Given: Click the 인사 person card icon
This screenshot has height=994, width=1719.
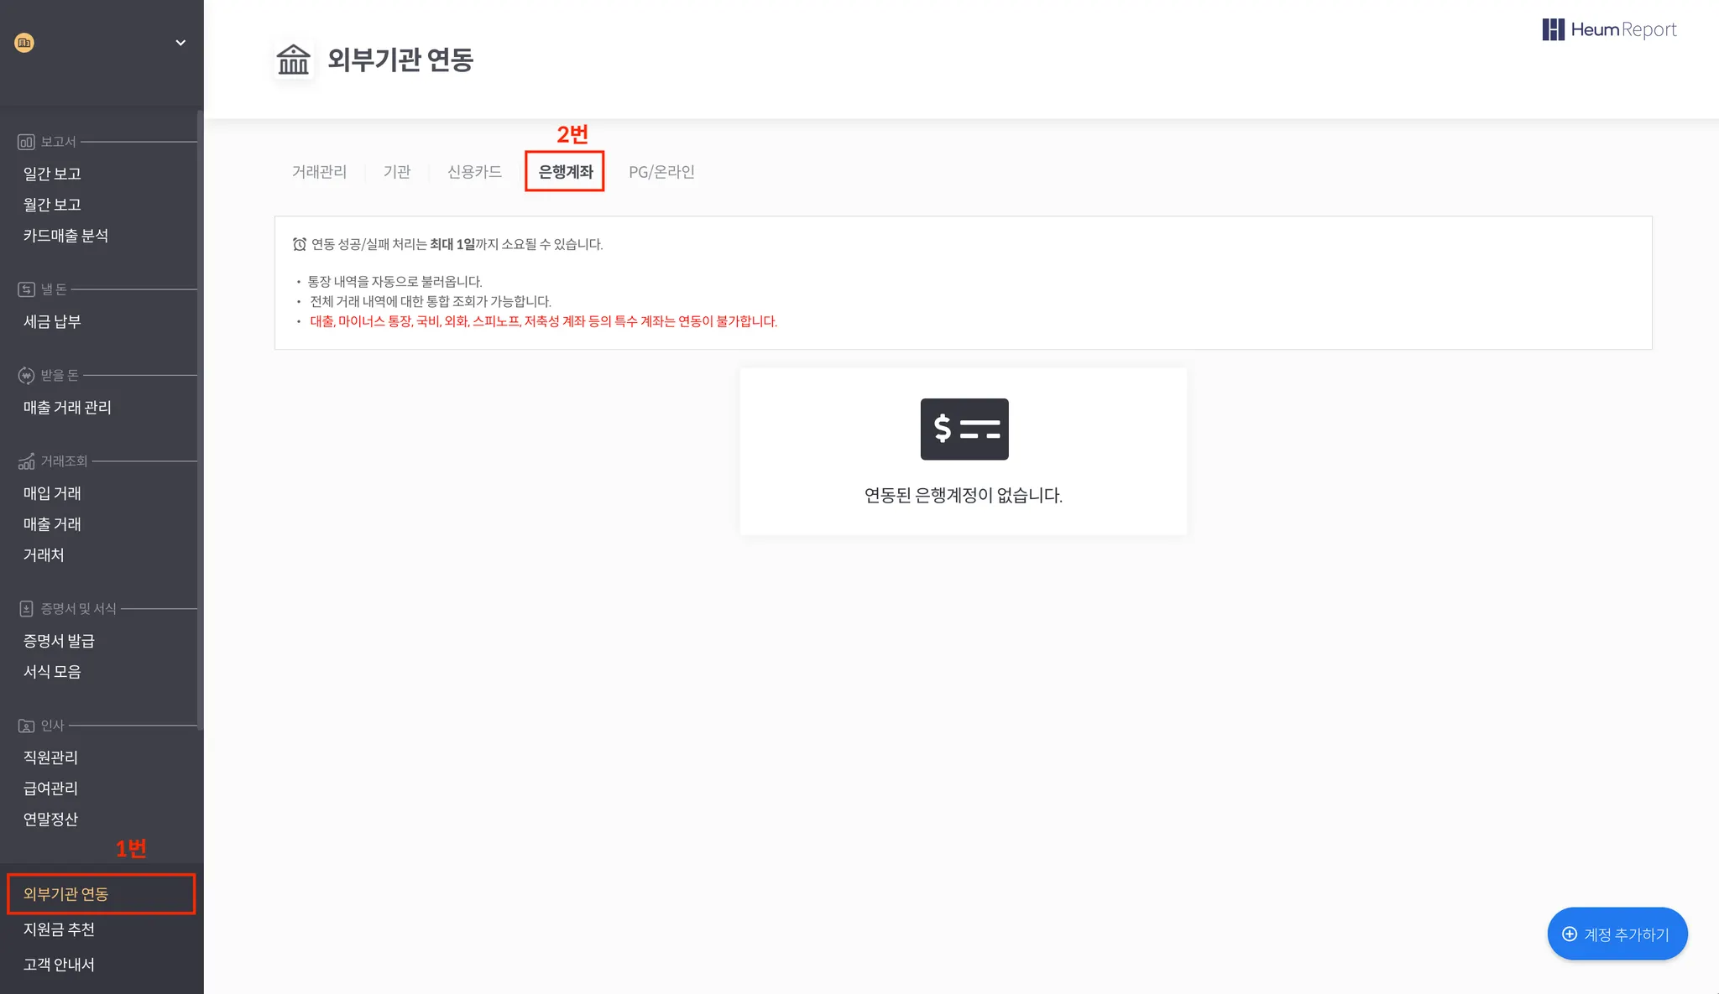Looking at the screenshot, I should pos(26,726).
